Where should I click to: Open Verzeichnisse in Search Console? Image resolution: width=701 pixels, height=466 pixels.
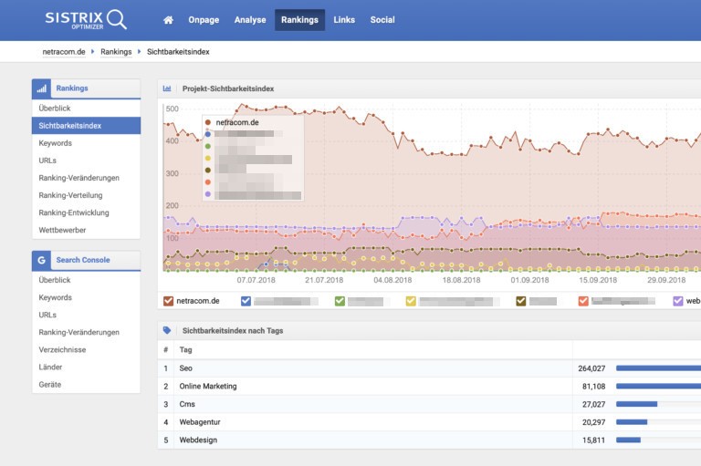pos(86,350)
